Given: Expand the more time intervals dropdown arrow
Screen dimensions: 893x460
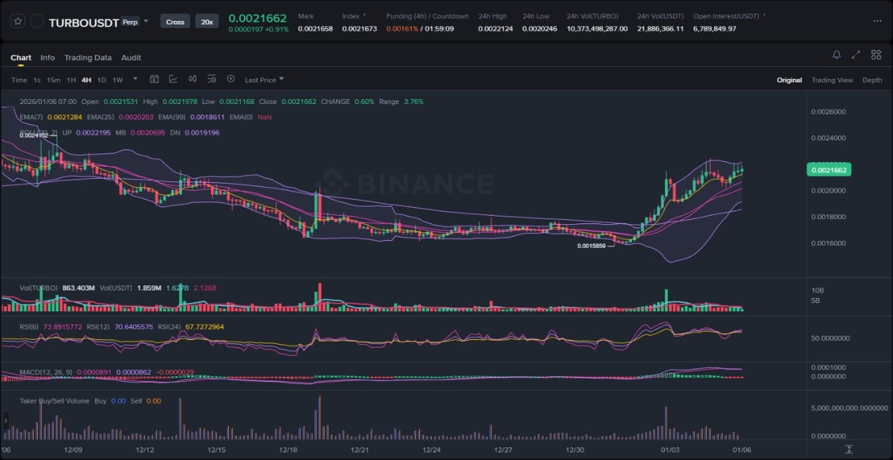Looking at the screenshot, I should [135, 79].
